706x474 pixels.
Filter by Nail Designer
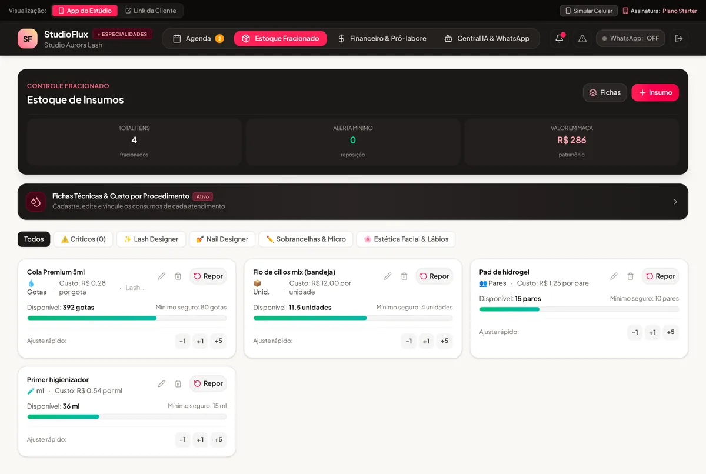pyautogui.click(x=222, y=239)
